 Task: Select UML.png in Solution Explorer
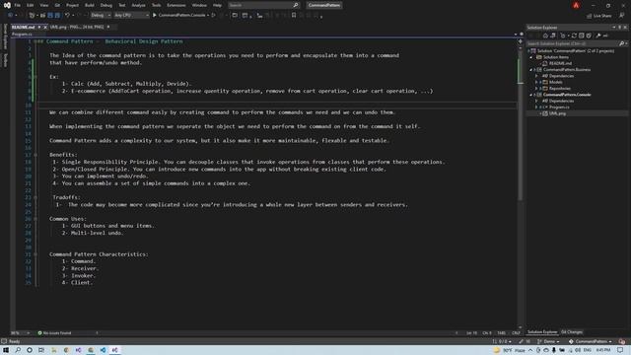coord(557,113)
